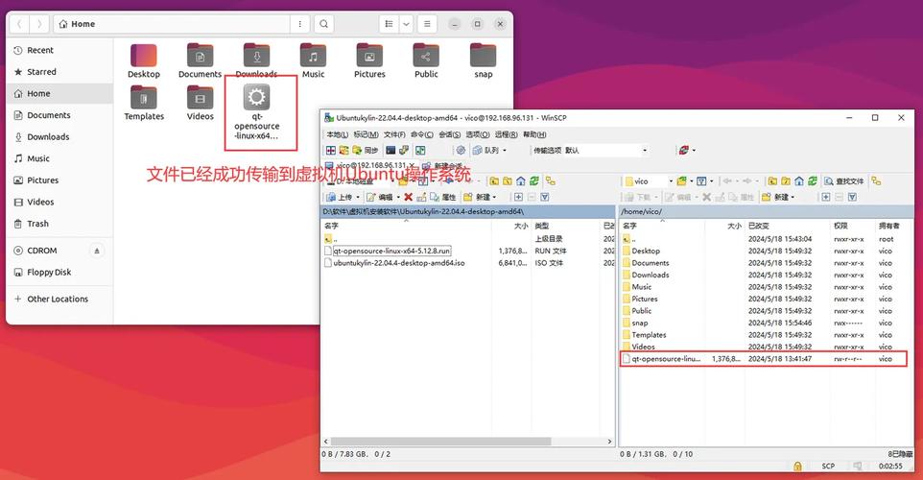Click the home icon in local panel
This screenshot has width=923, height=480.
pos(520,181)
